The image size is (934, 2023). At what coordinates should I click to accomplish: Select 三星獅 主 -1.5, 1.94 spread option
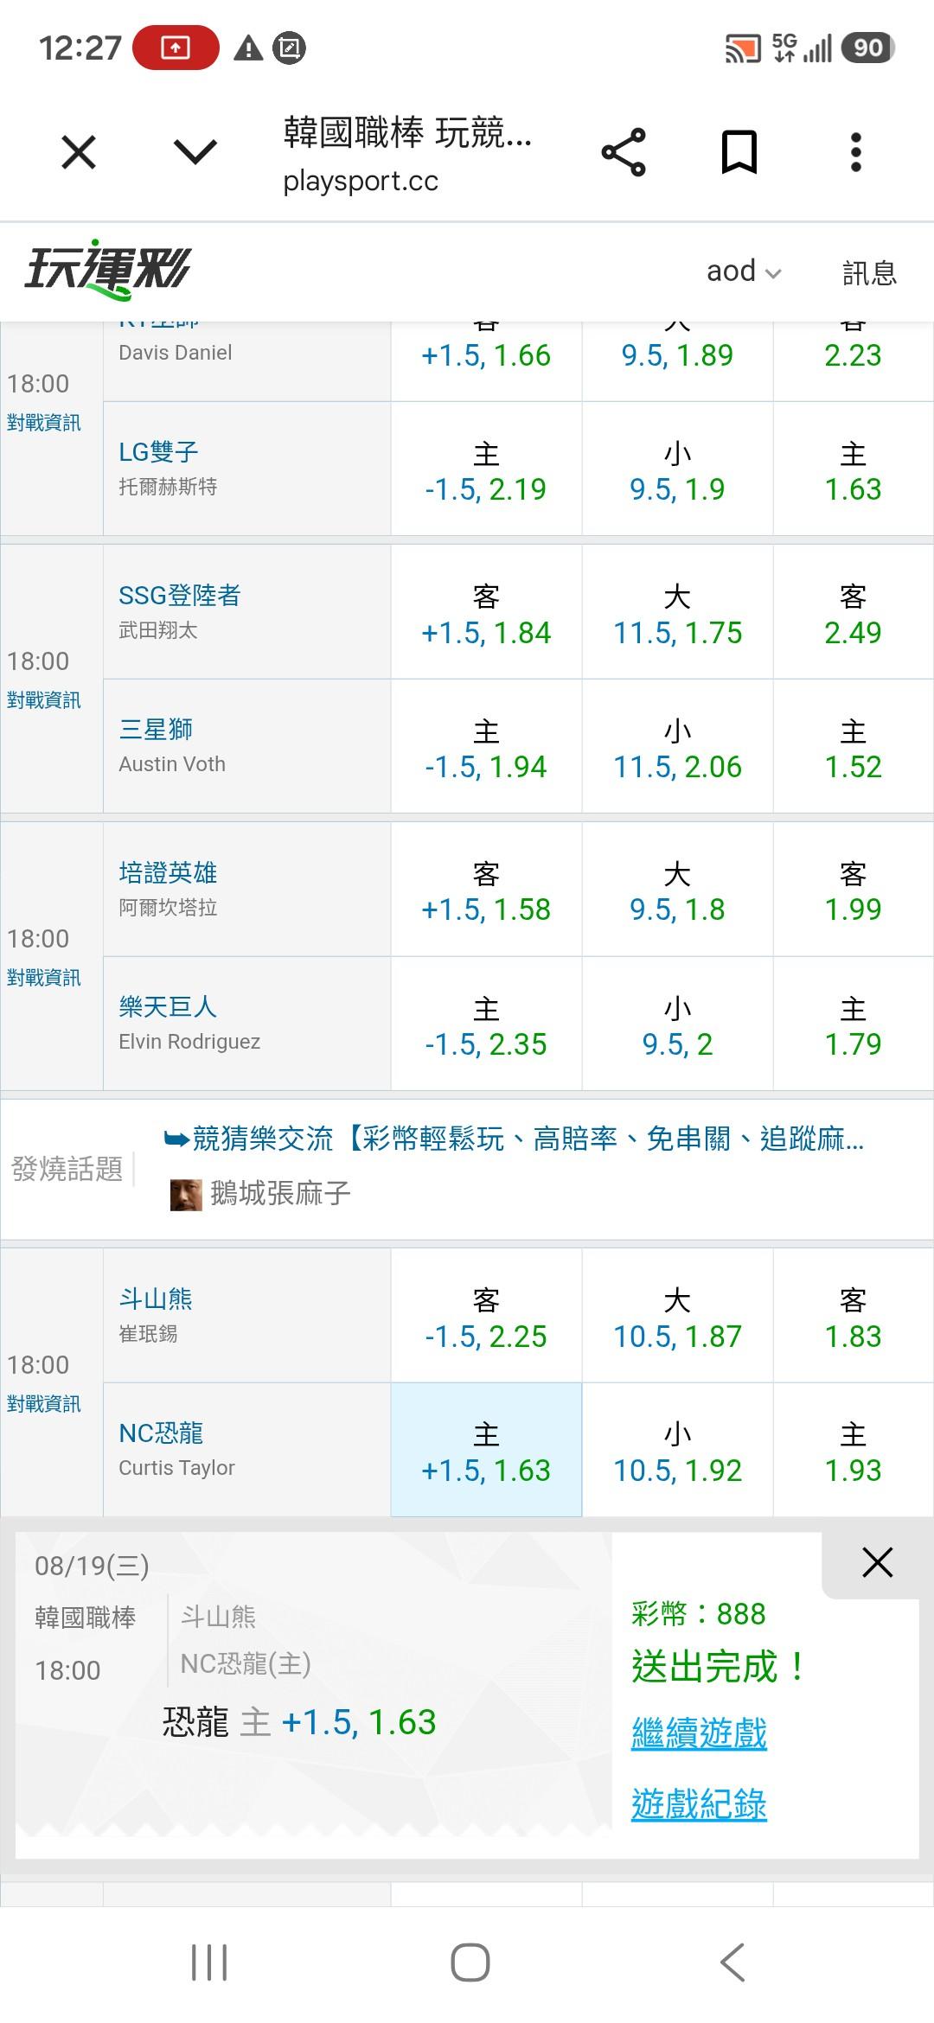(x=486, y=746)
